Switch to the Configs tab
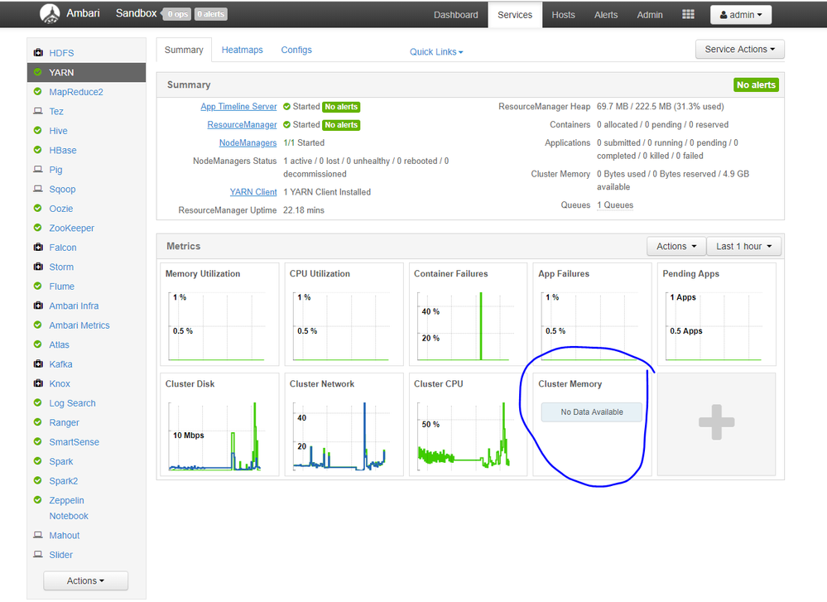 point(296,50)
